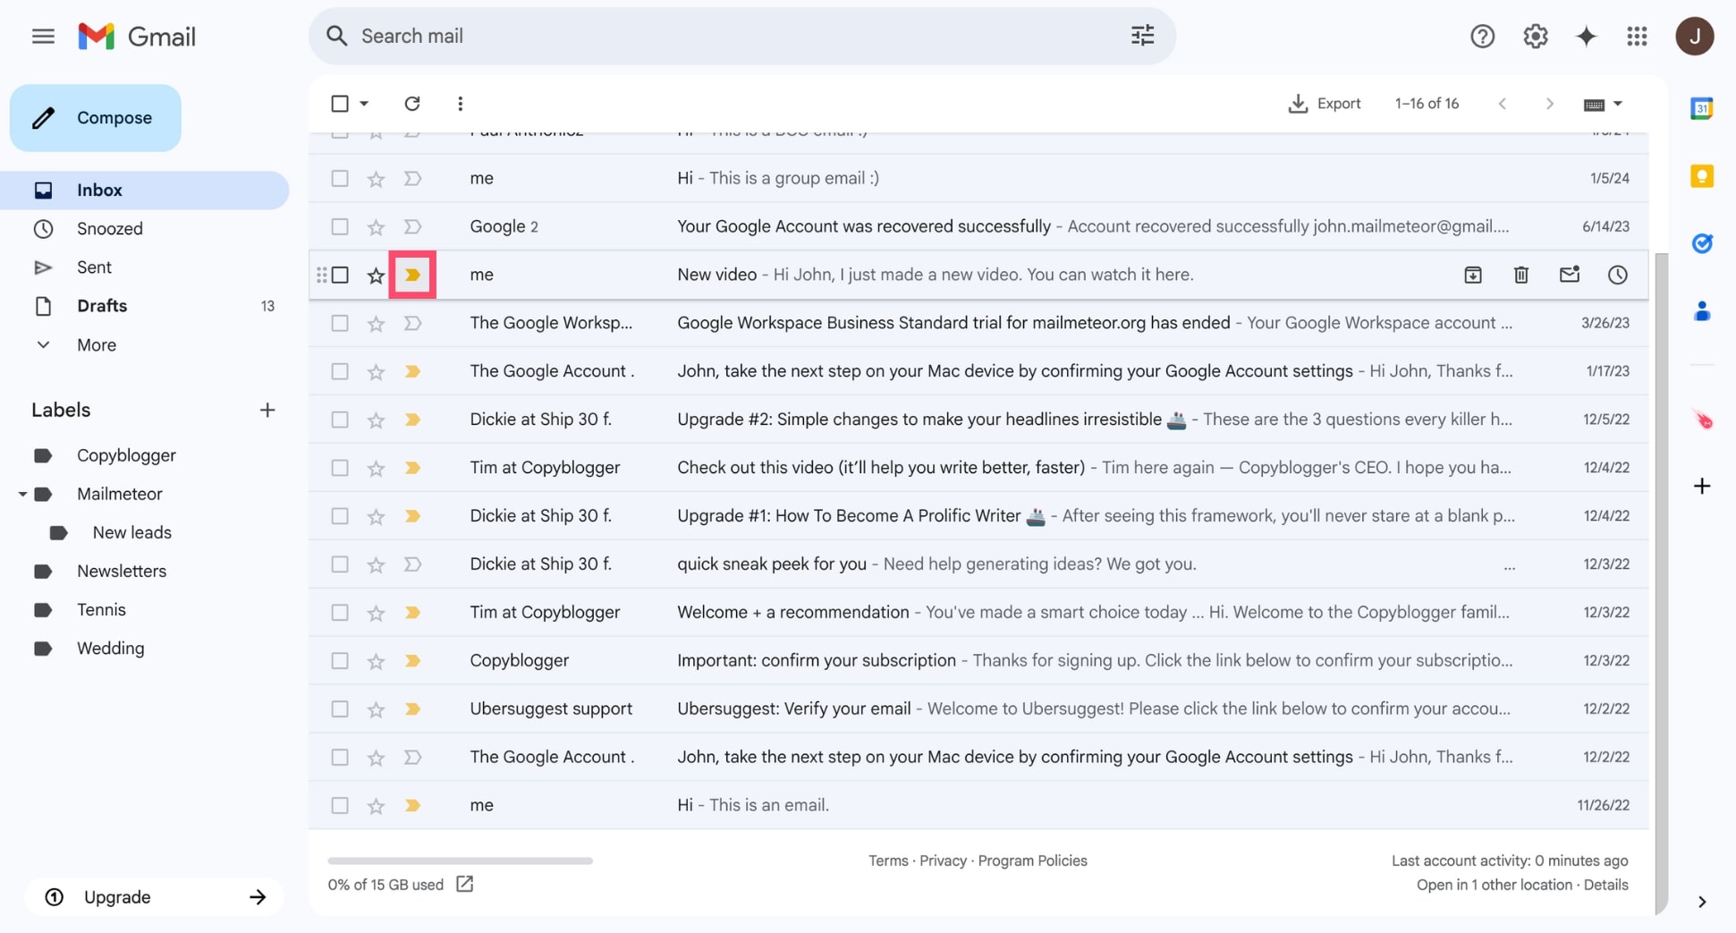Image resolution: width=1736 pixels, height=933 pixels.
Task: Open the Settings gear icon
Action: [x=1535, y=36]
